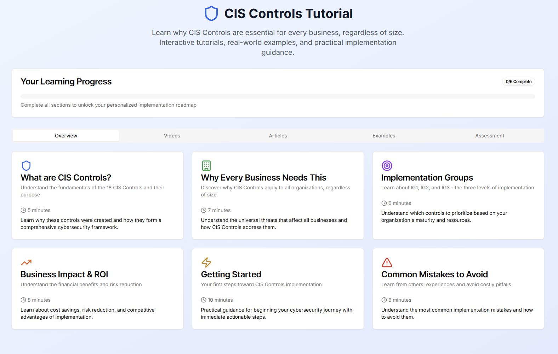The width and height of the screenshot is (558, 354).
Task: Click the building icon on Why Every Business Needs This
Action: (x=206, y=166)
